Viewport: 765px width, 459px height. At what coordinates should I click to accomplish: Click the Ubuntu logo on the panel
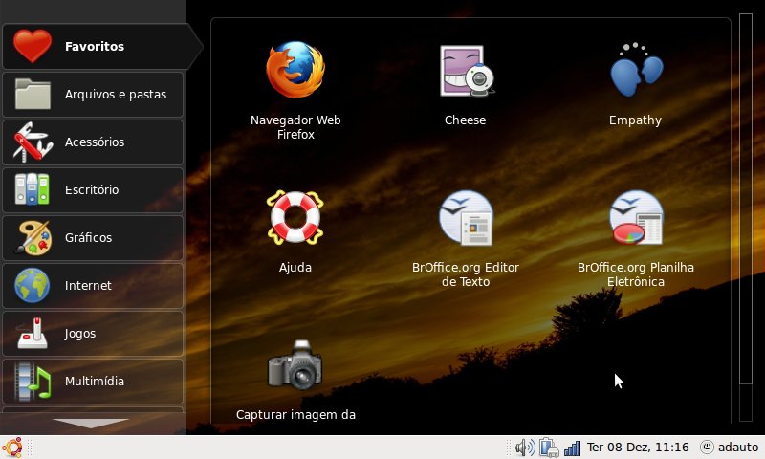(11, 448)
